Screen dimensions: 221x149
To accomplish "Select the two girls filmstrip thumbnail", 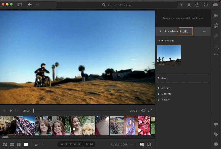I will 50,126.
